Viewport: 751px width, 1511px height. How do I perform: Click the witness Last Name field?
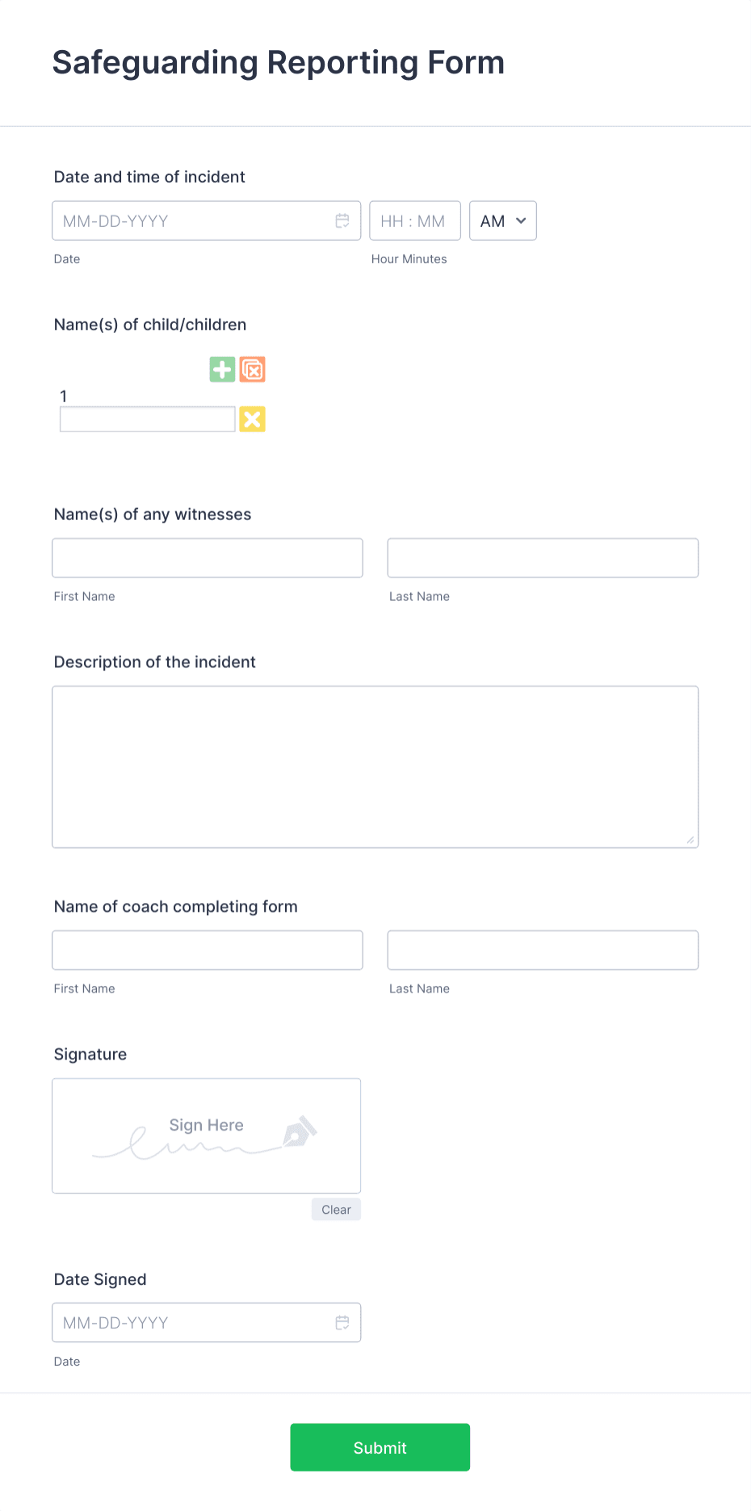point(542,557)
